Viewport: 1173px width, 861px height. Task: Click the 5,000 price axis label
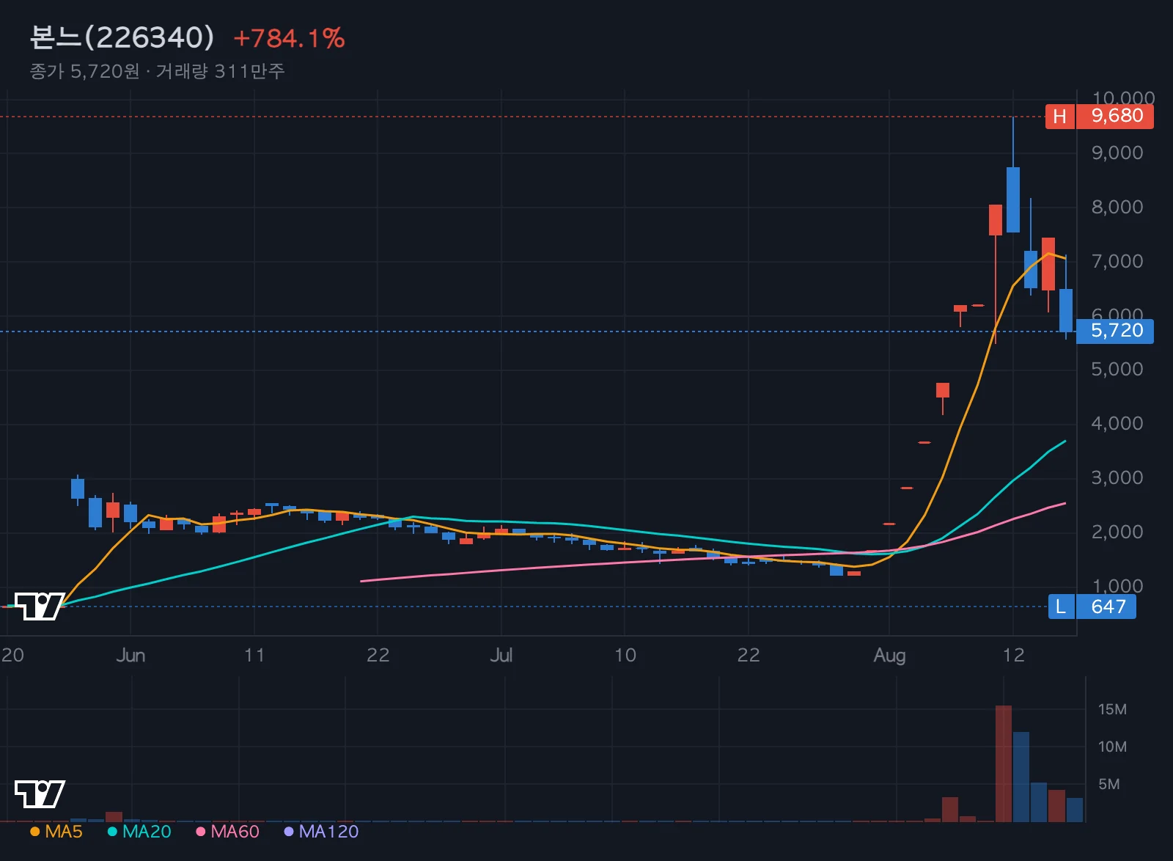1117,369
